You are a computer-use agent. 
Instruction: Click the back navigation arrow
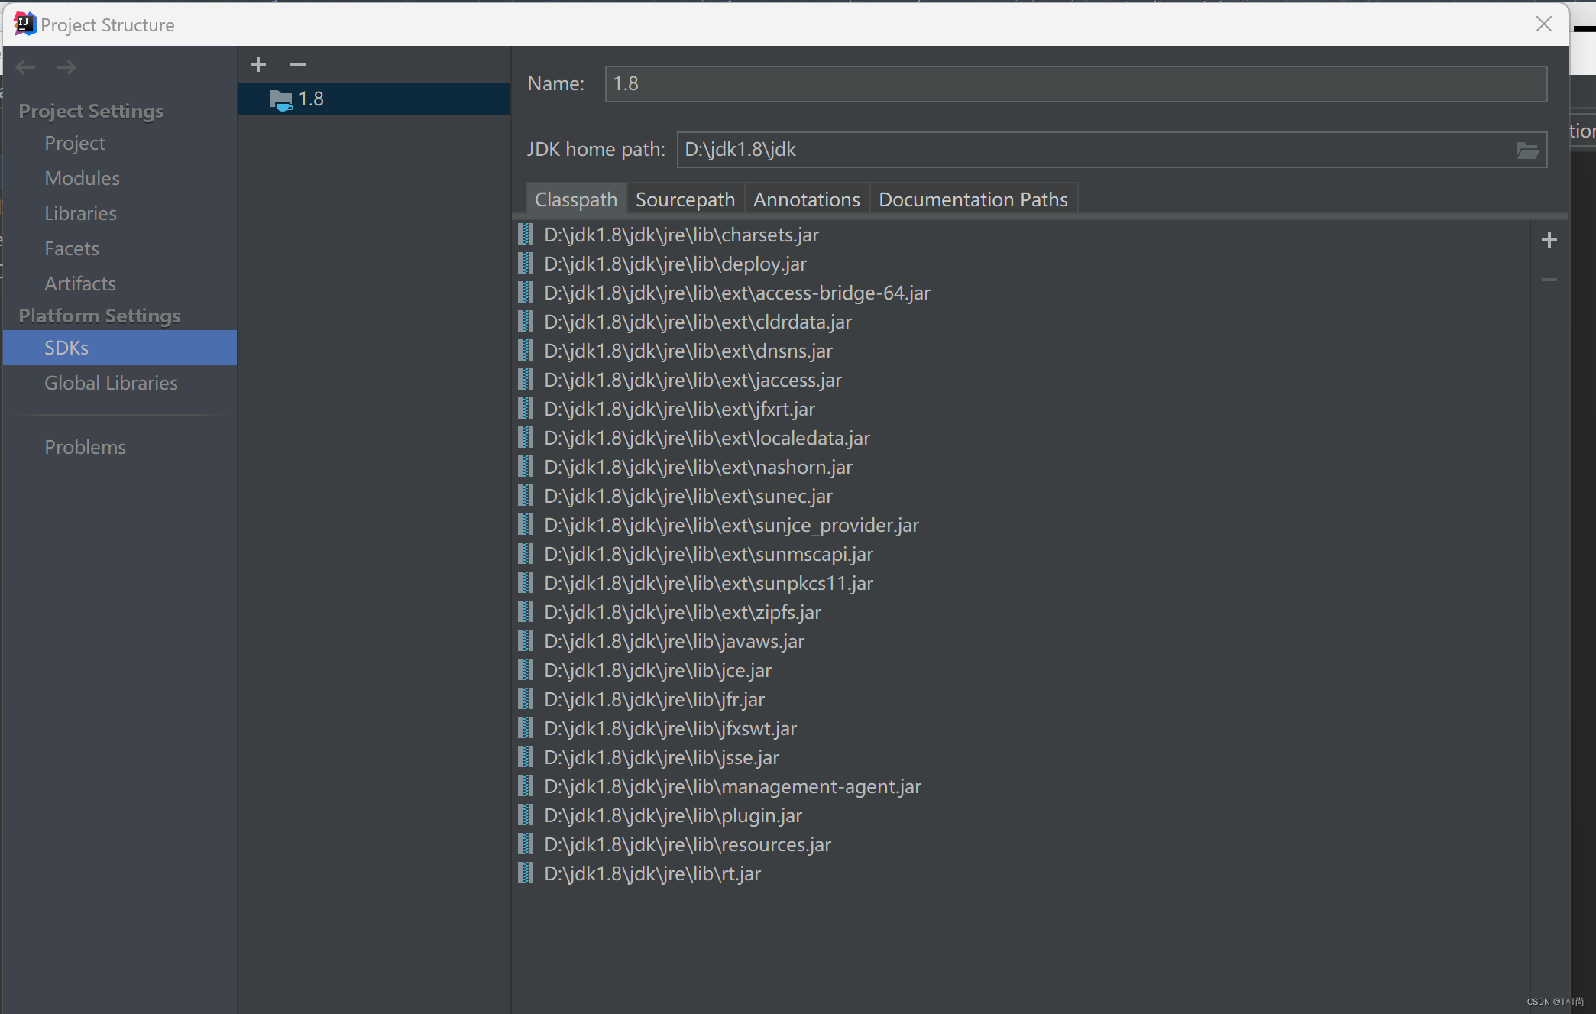(26, 67)
